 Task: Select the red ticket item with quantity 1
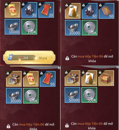click(13, 10)
